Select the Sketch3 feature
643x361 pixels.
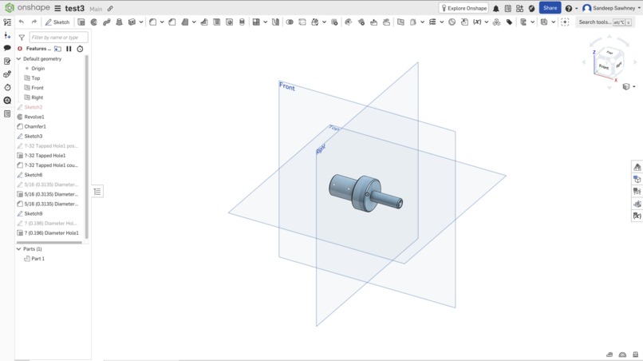point(34,137)
